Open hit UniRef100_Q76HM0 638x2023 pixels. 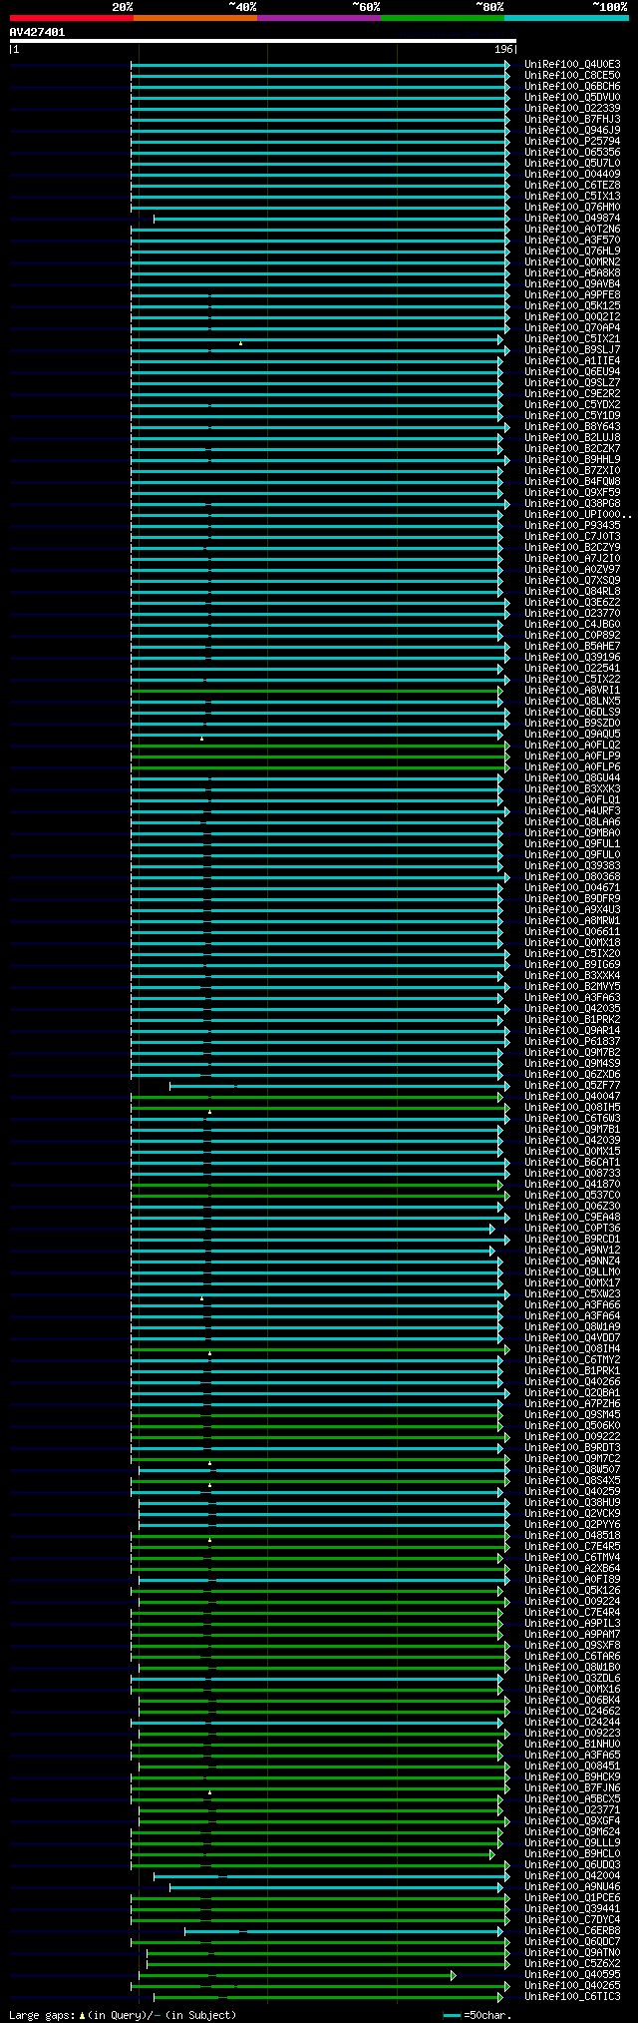pos(572,208)
